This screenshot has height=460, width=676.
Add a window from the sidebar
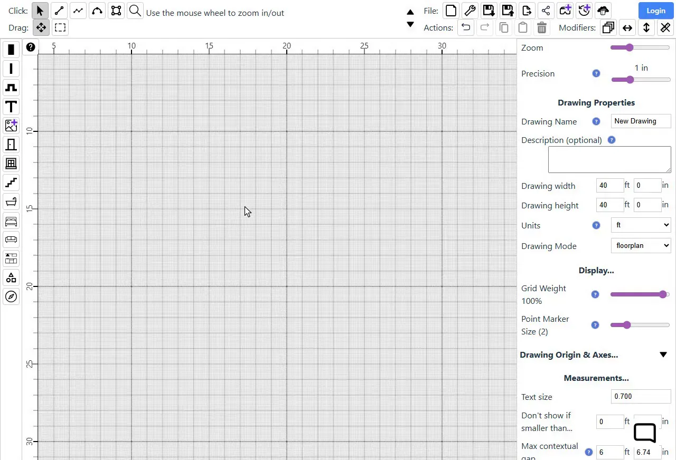(x=11, y=164)
